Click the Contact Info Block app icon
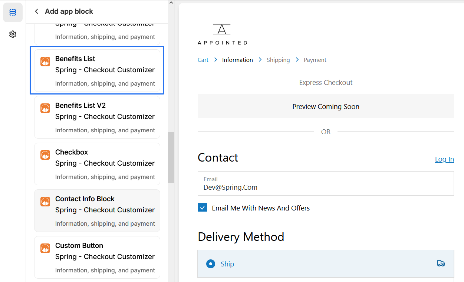The height and width of the screenshot is (282, 464). coord(45,202)
